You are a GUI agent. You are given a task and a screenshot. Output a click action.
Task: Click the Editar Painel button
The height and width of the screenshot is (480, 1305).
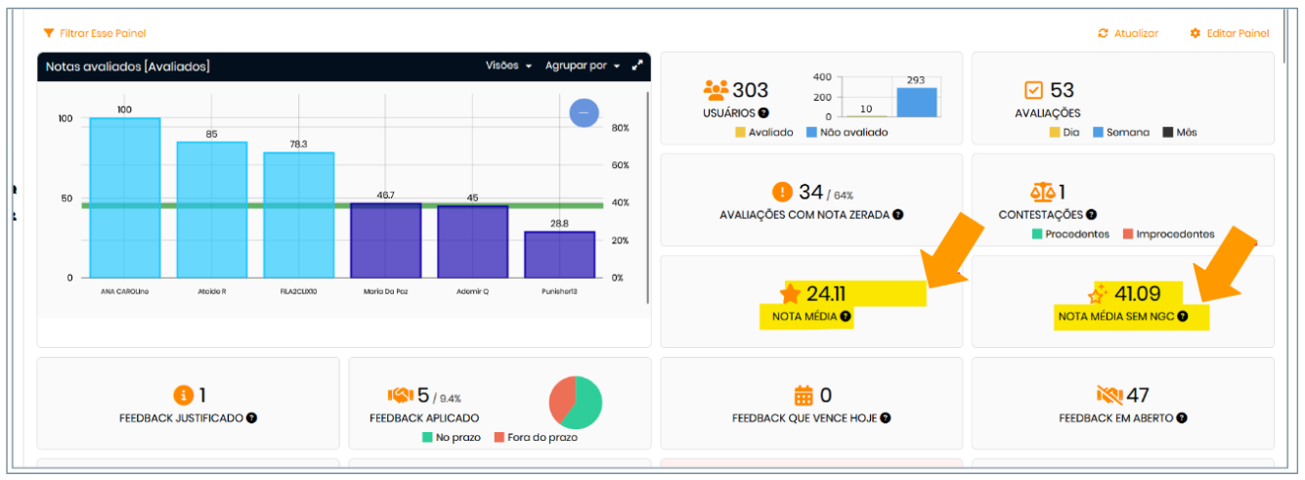click(1229, 33)
